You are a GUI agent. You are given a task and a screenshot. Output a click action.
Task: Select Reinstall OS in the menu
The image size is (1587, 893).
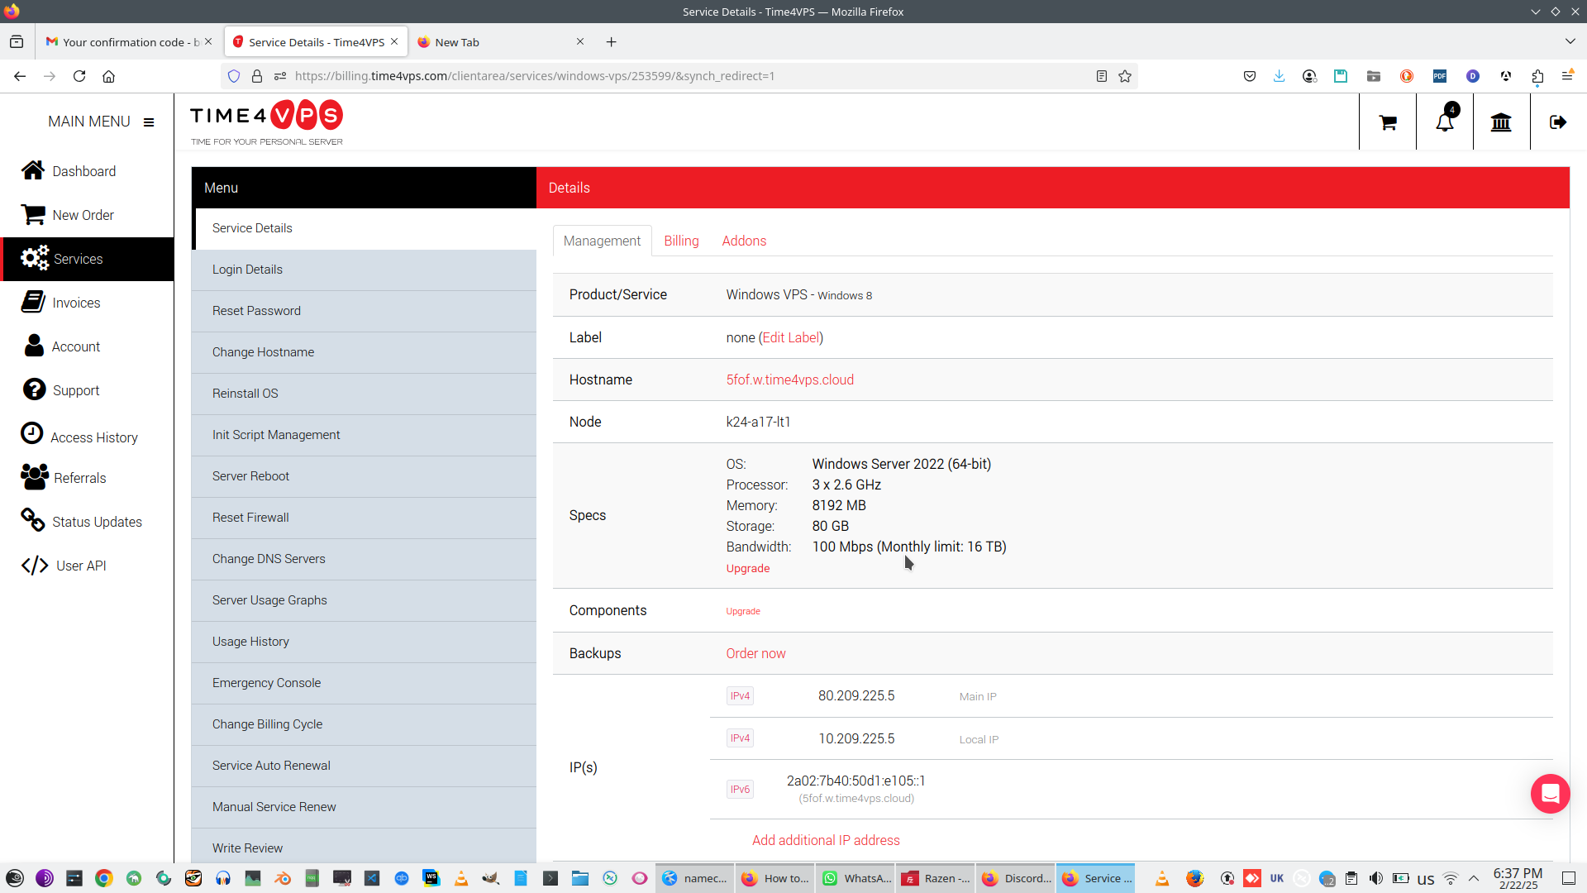(x=245, y=394)
